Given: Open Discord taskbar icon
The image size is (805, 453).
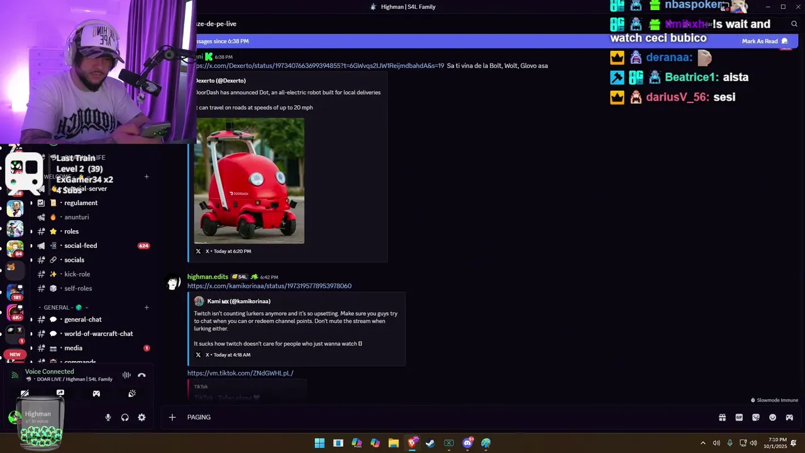Looking at the screenshot, I should (467, 443).
